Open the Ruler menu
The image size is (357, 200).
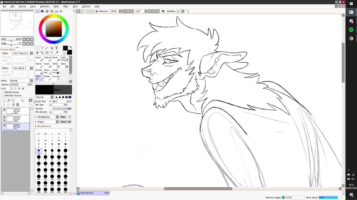(56, 6)
